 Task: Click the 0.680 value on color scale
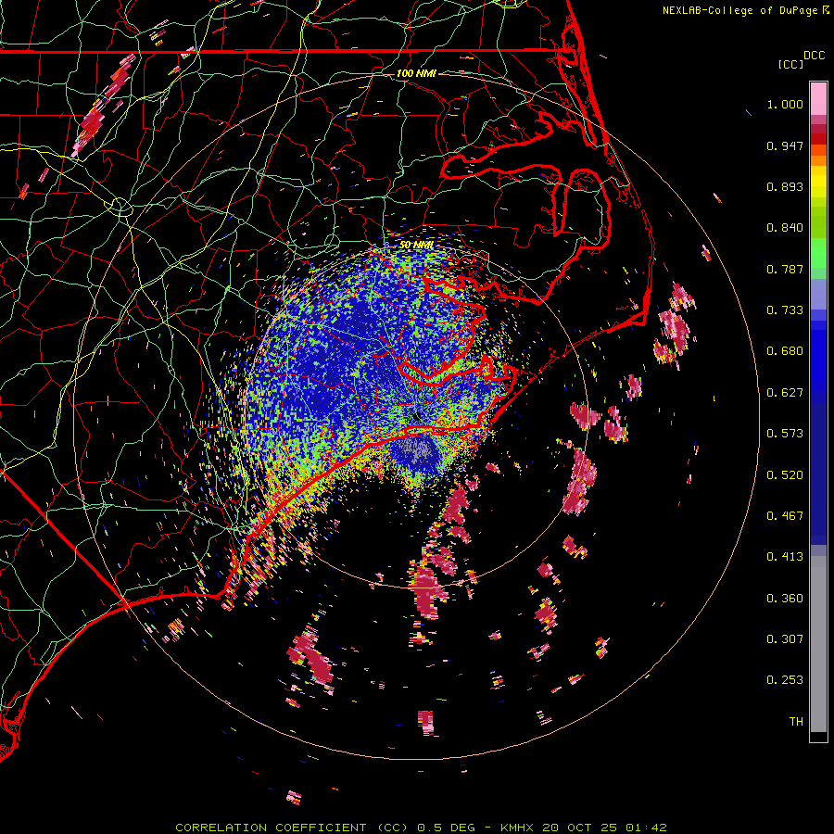click(785, 351)
